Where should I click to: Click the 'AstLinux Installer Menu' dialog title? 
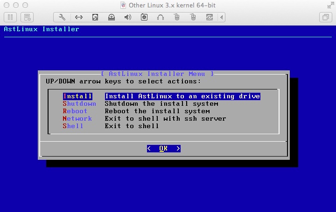tap(157, 74)
